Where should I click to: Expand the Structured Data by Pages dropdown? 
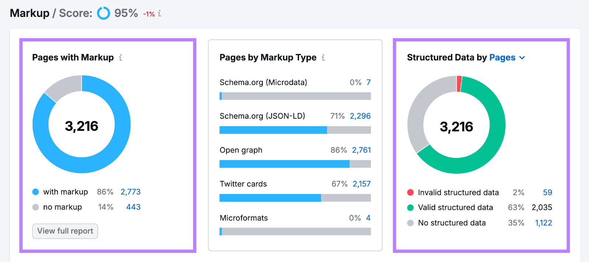(x=502, y=58)
